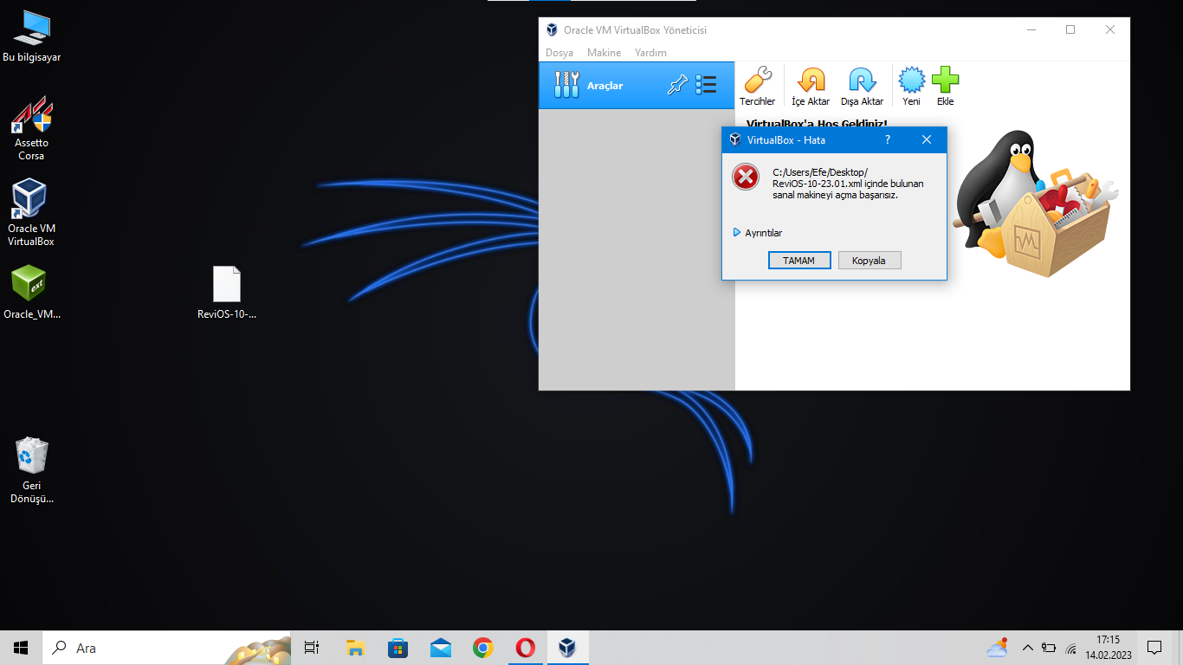The width and height of the screenshot is (1183, 665).
Task: Expand the Ayrıntılar details section
Action: point(758,233)
